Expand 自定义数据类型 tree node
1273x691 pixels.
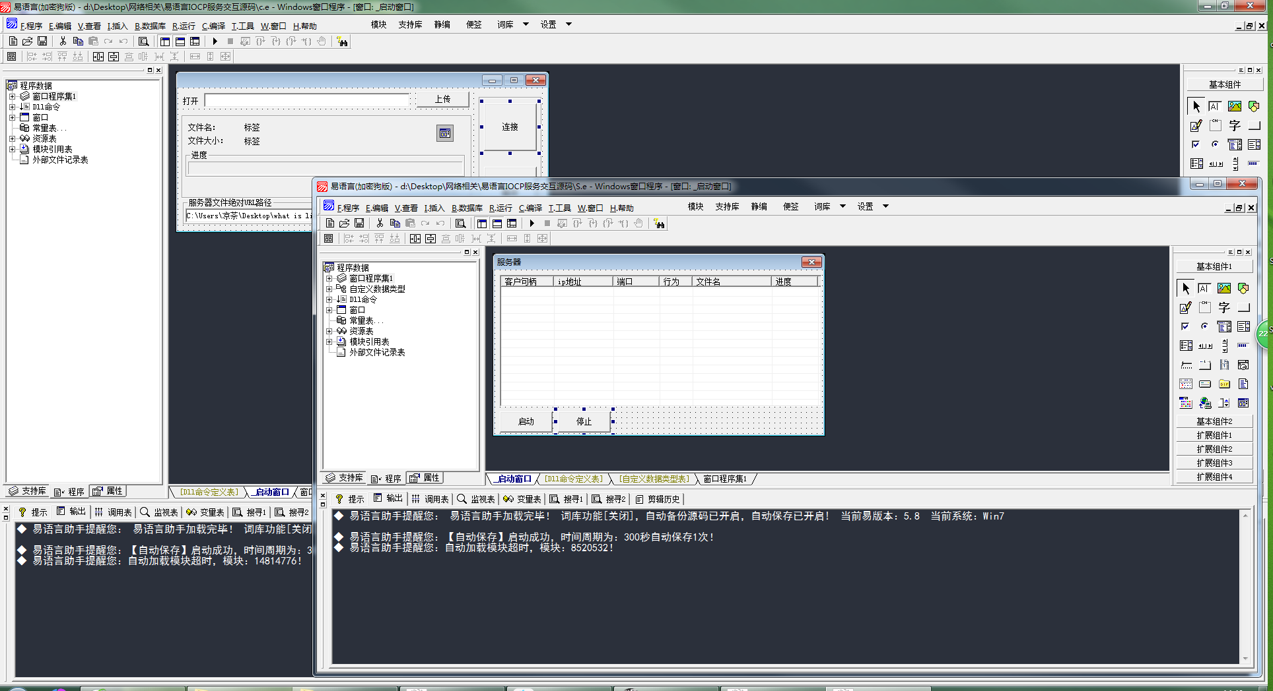329,289
